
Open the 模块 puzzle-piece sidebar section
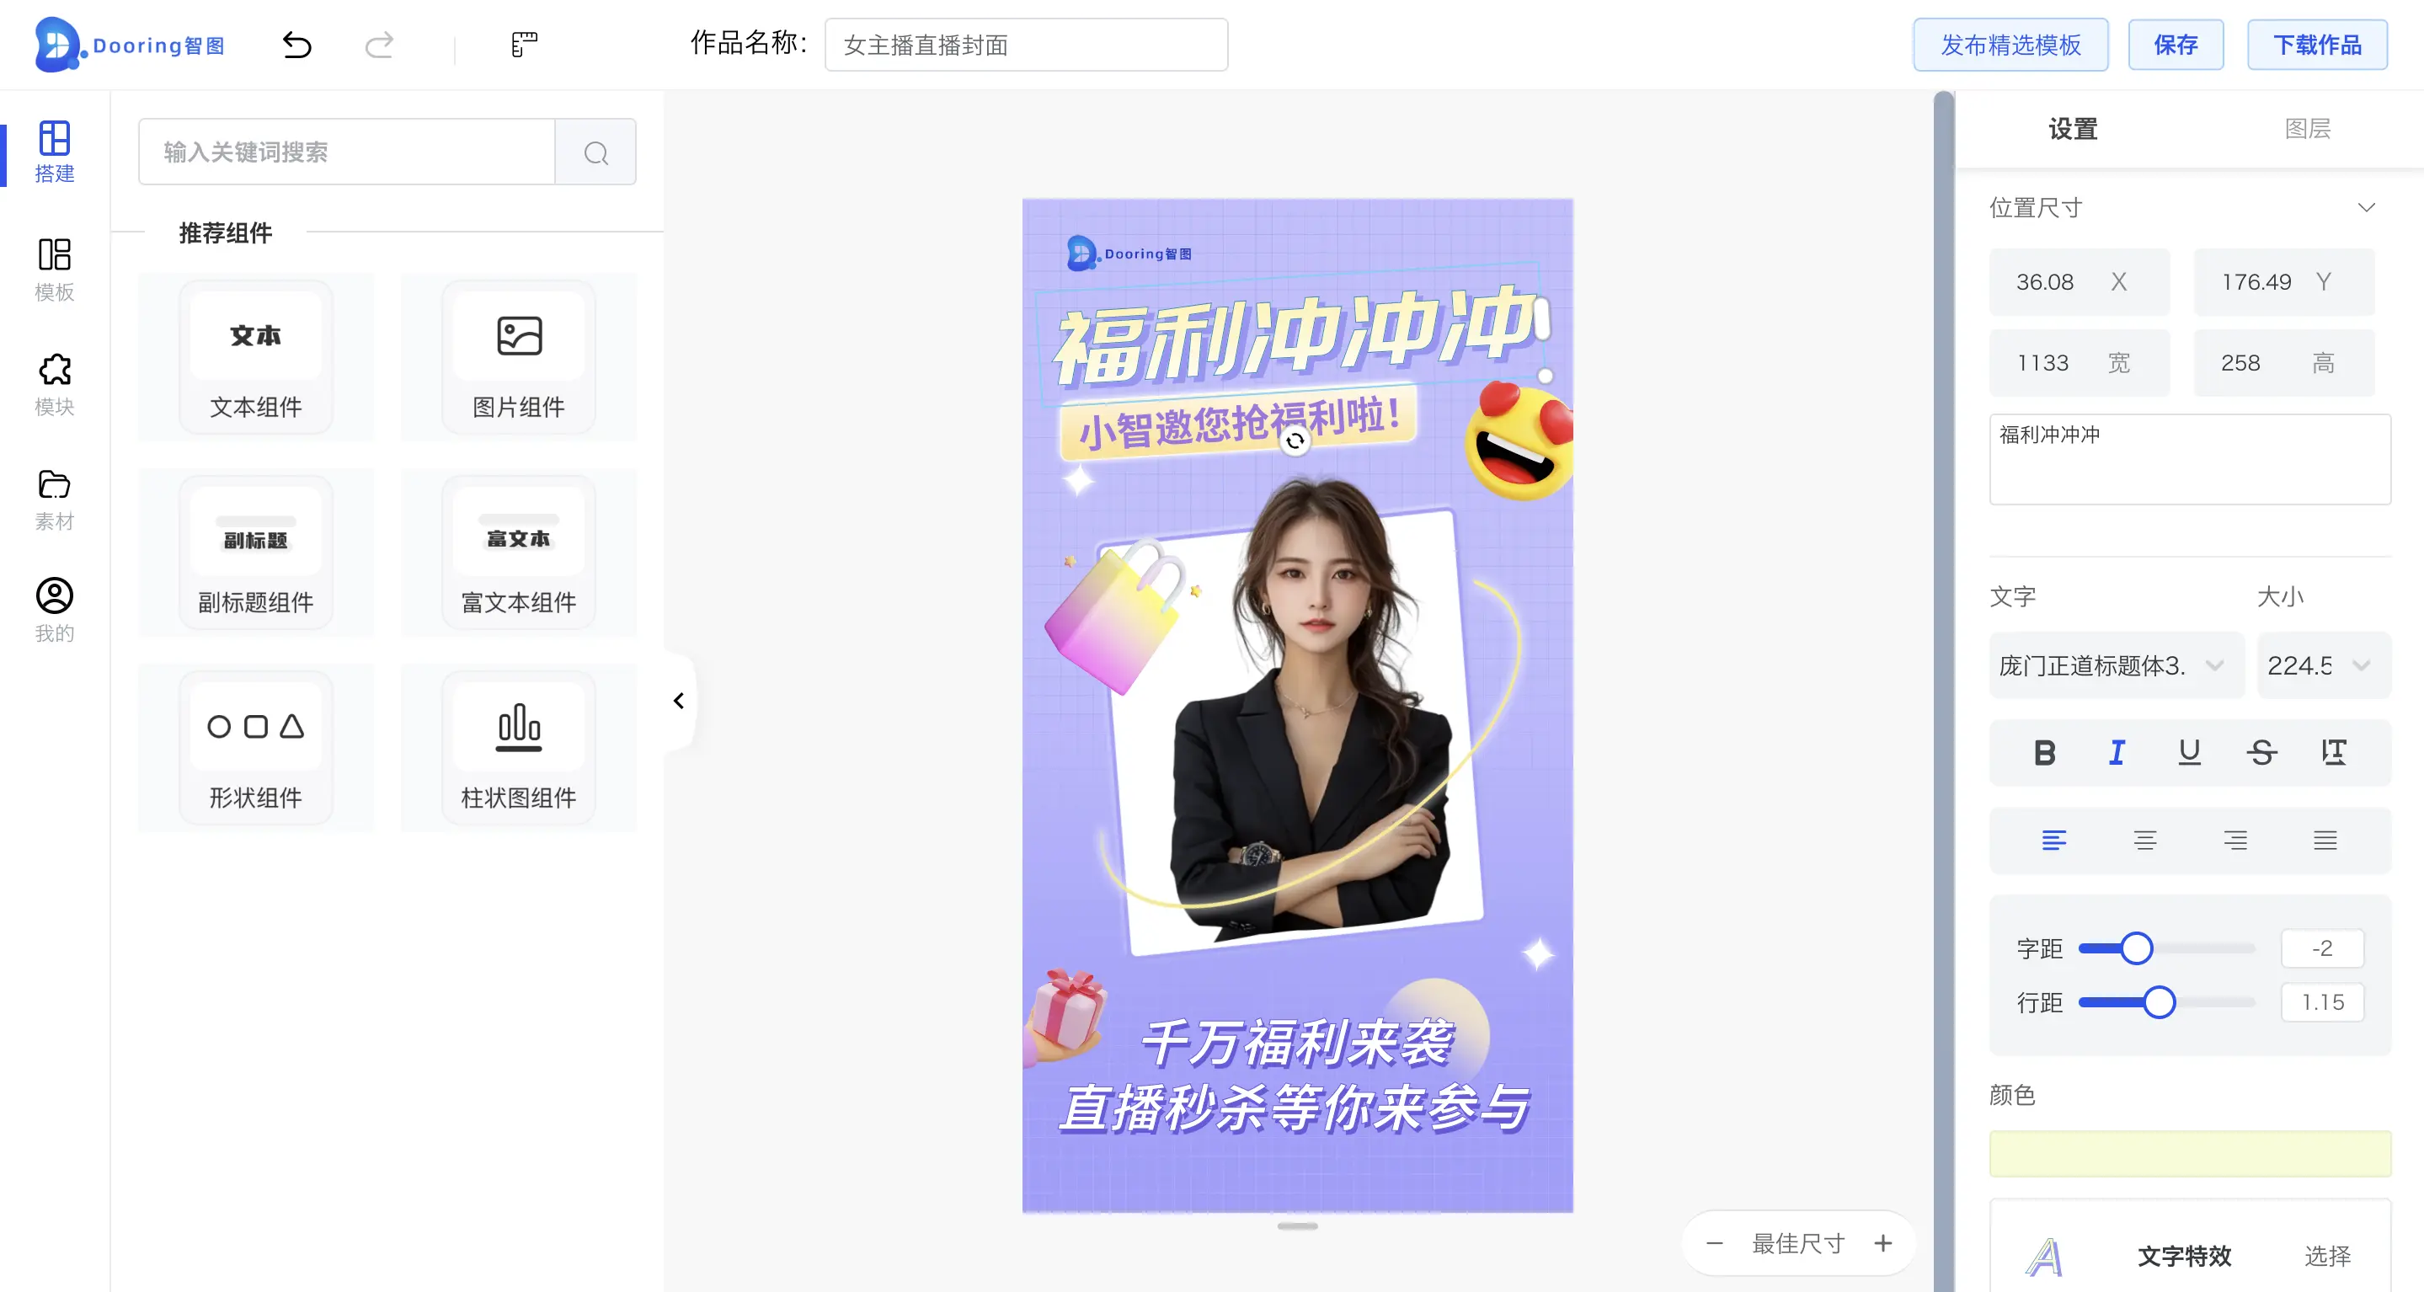coord(55,385)
